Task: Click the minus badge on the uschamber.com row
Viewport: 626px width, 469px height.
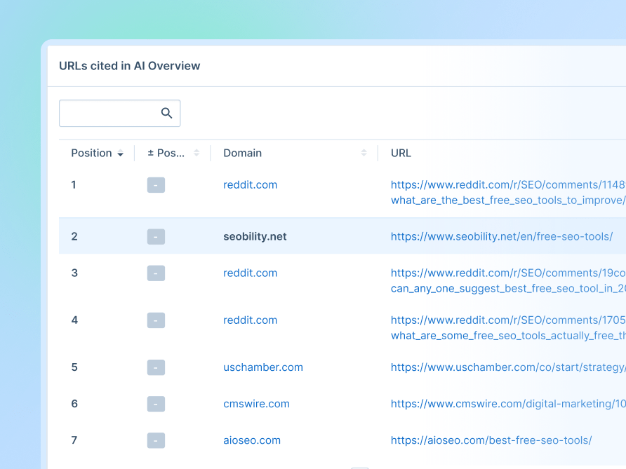Action: [x=156, y=367]
